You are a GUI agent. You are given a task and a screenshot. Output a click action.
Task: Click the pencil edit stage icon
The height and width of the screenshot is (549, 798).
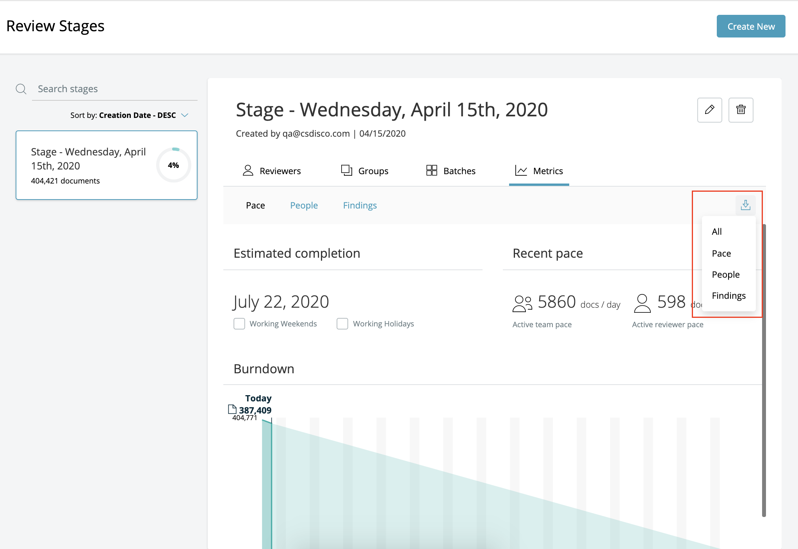pyautogui.click(x=709, y=110)
